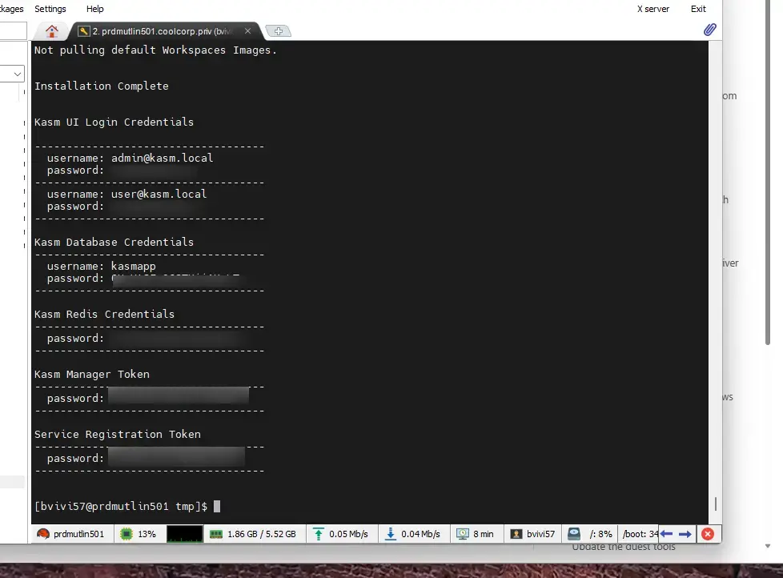This screenshot has width=783, height=578.
Task: Close the remote monitoring bar red X
Action: pyautogui.click(x=708, y=534)
